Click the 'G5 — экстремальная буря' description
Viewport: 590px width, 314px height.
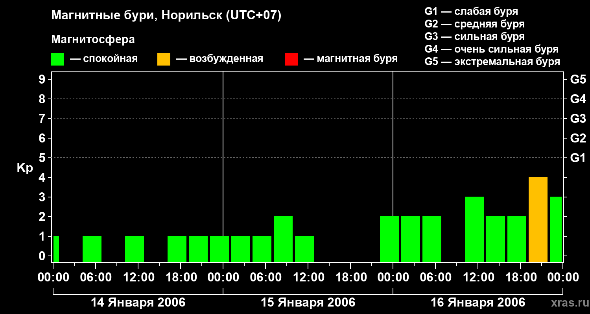(x=492, y=62)
